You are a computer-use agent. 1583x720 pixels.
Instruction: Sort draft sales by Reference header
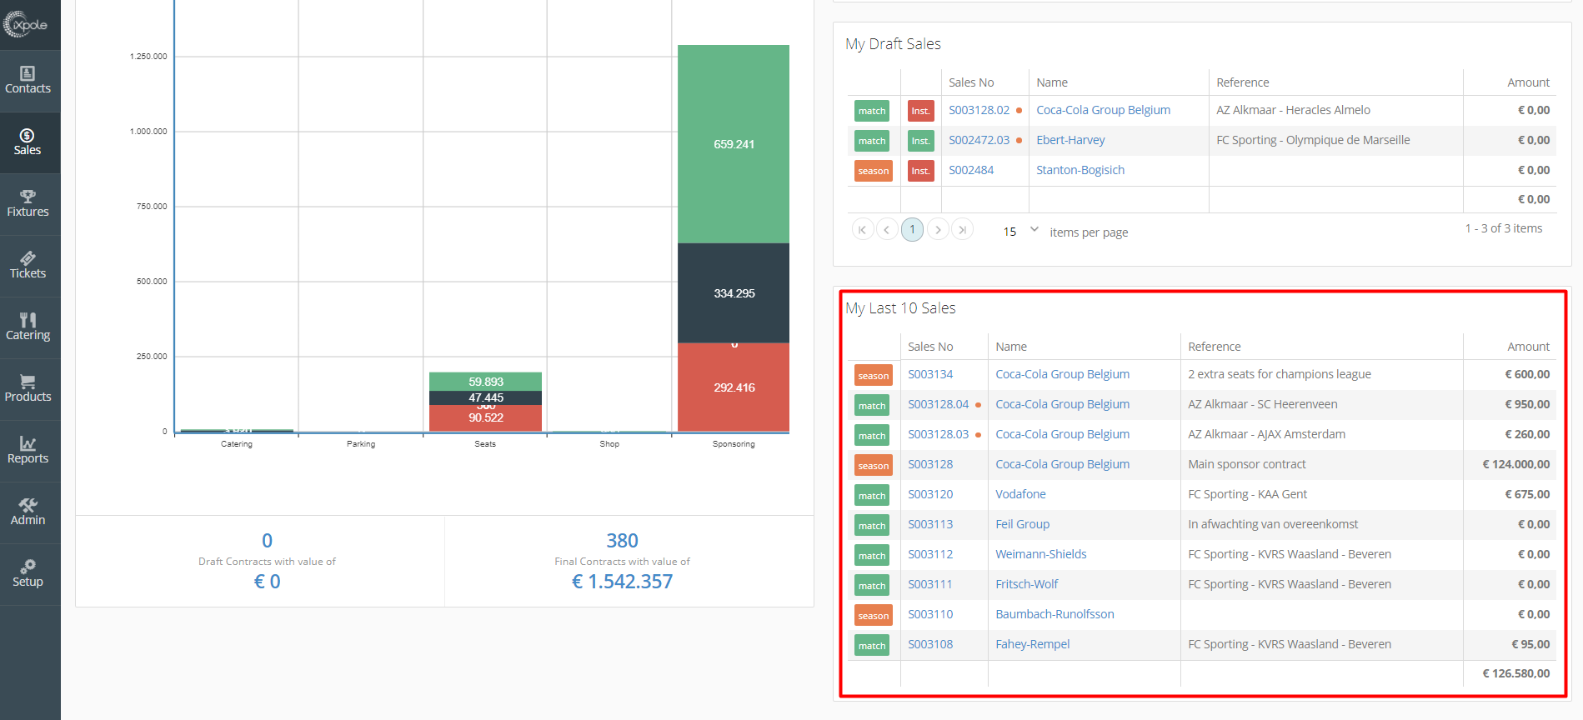1242,82
